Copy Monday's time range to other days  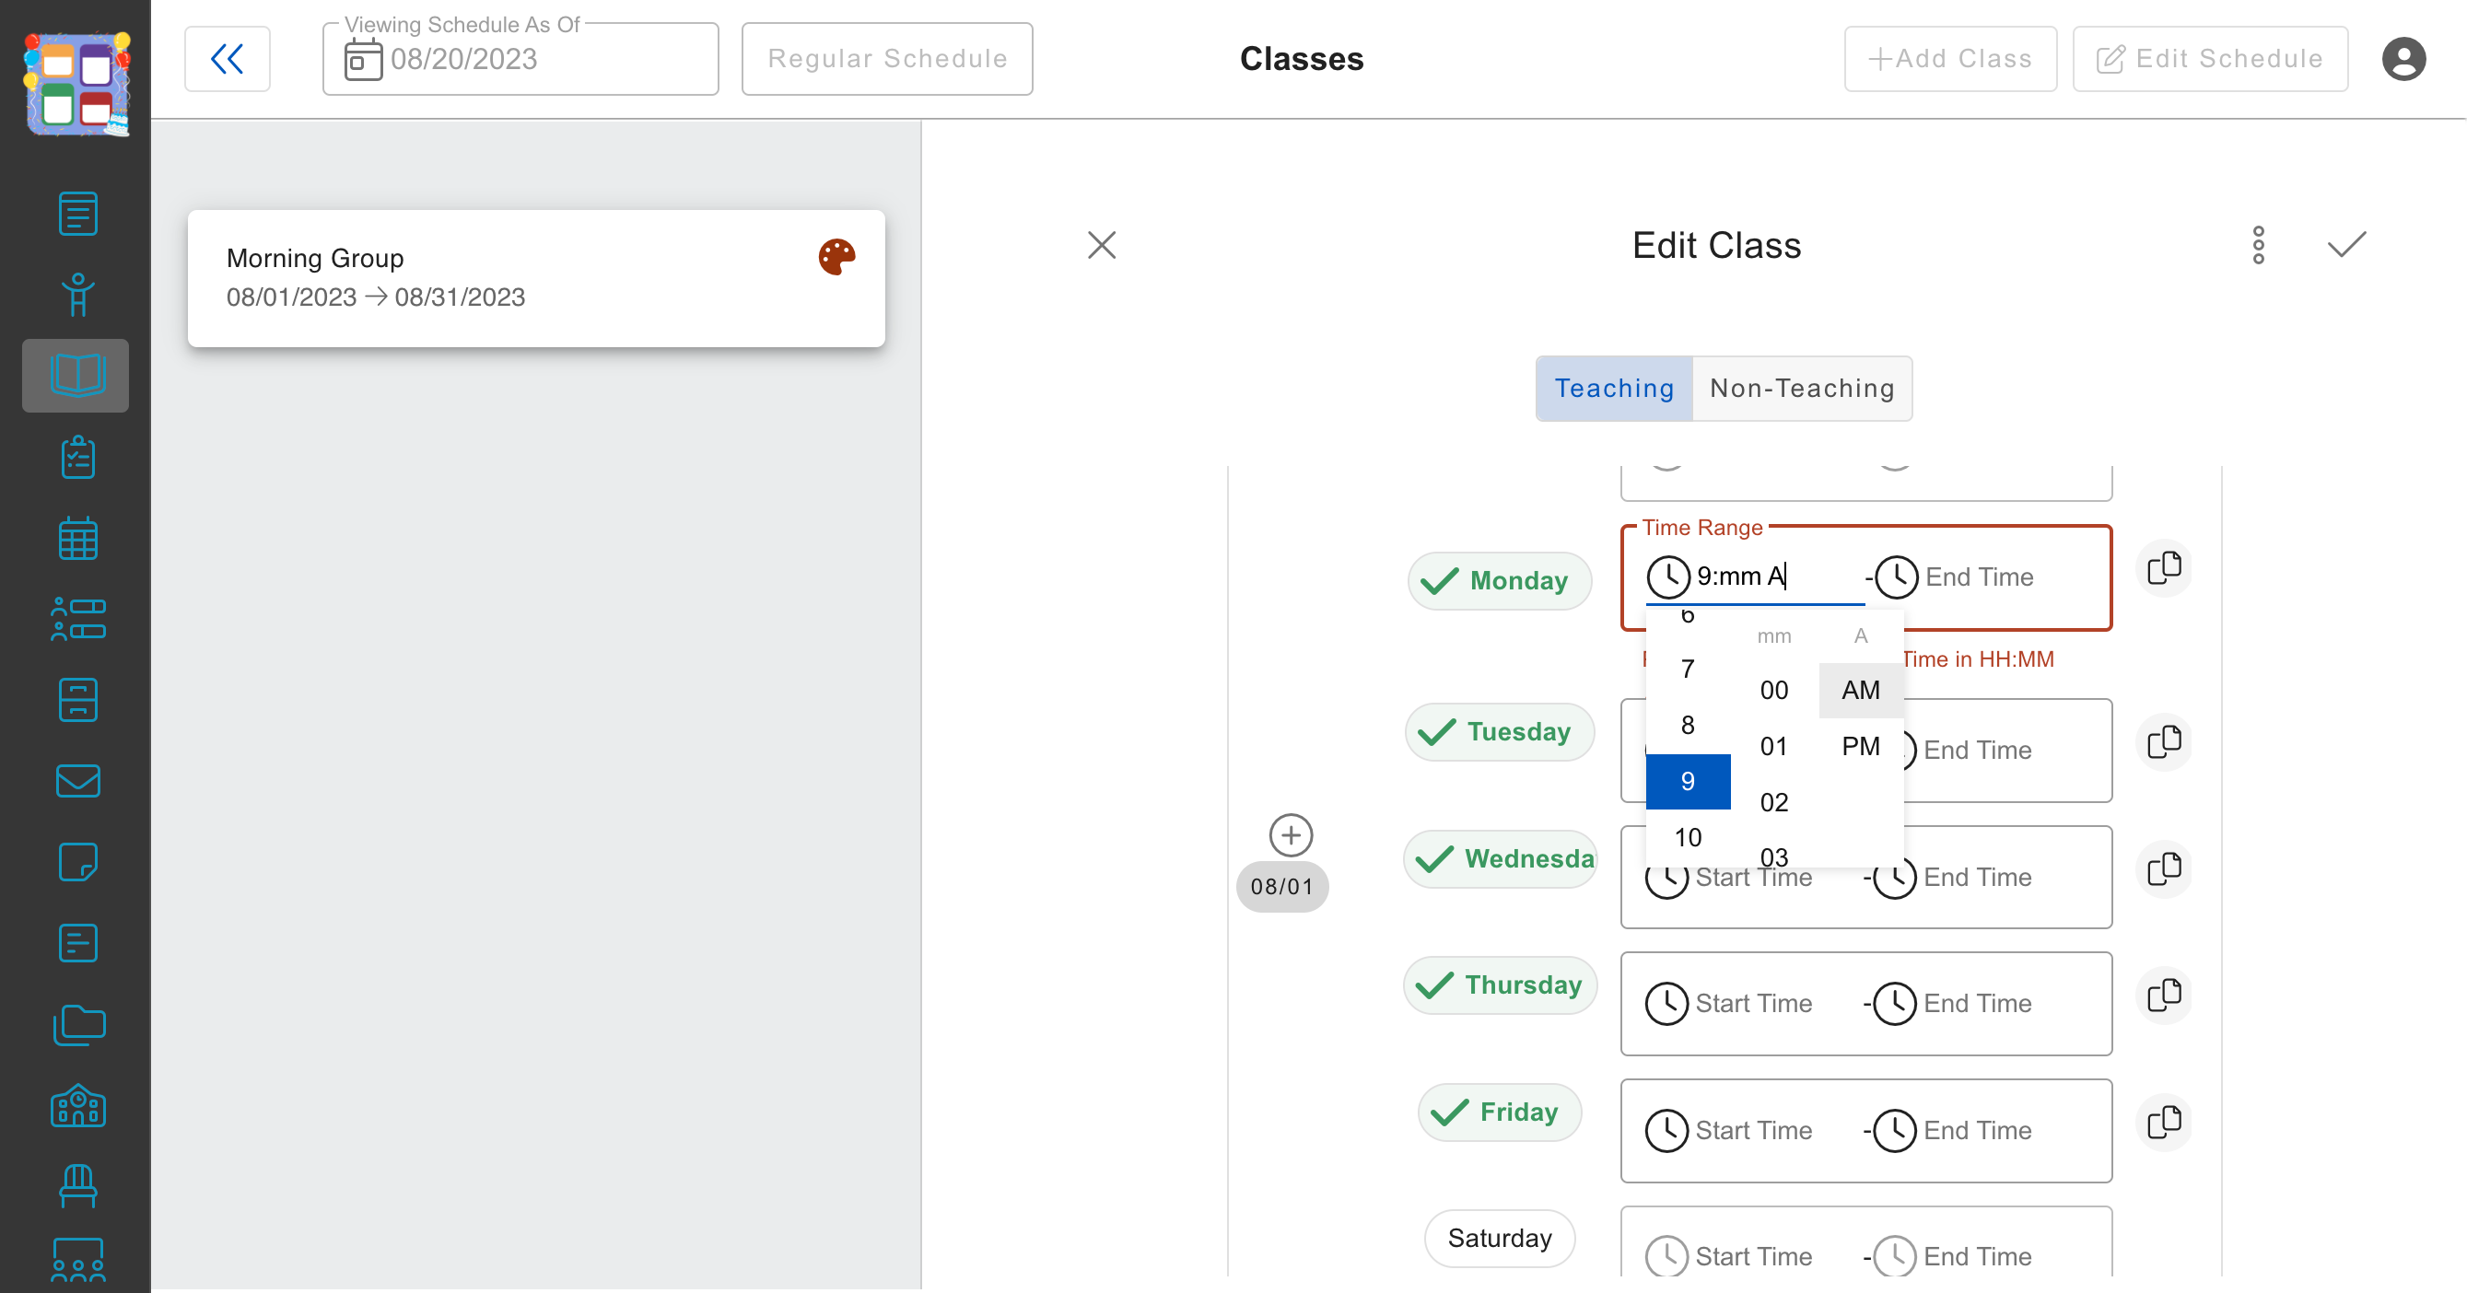point(2164,568)
